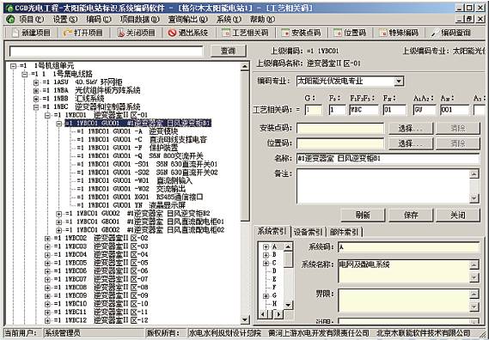Click the 关闭 button
489x340 pixels.
[458, 215]
